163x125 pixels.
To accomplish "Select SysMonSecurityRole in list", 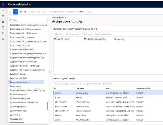I will [18, 78].
